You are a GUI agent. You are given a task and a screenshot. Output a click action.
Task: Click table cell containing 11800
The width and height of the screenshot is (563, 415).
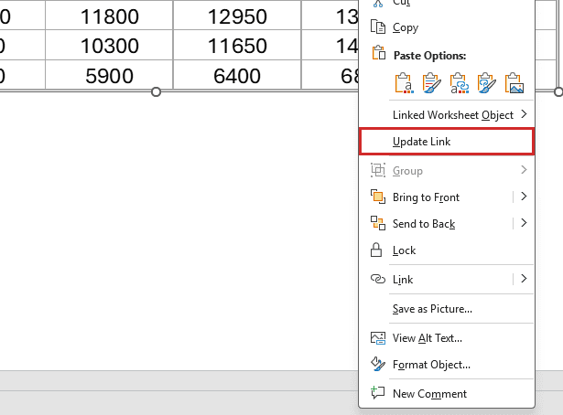109,16
